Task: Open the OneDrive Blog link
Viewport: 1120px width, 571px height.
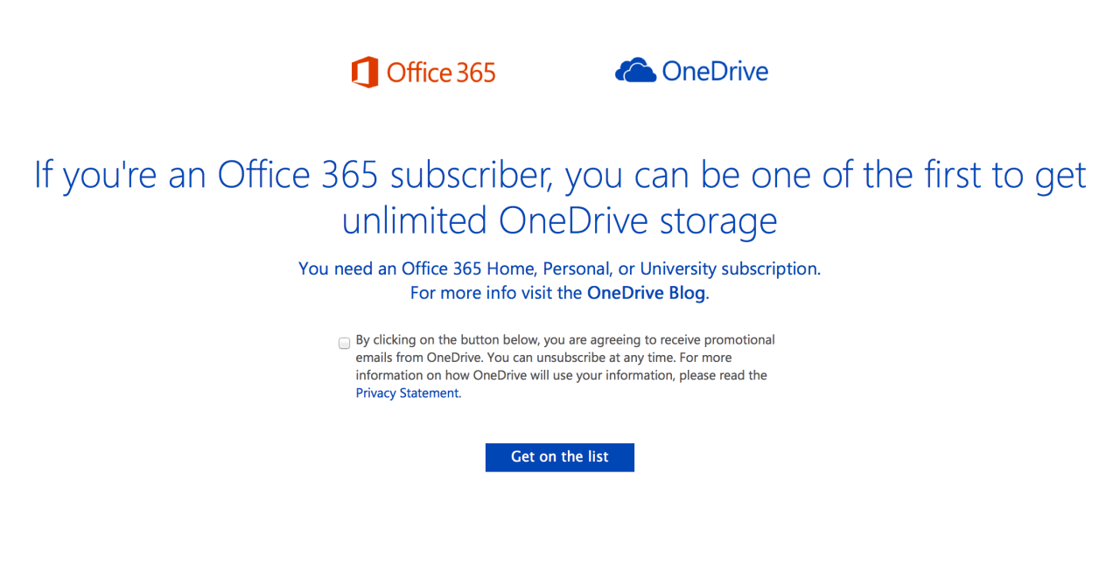Action: (x=646, y=293)
